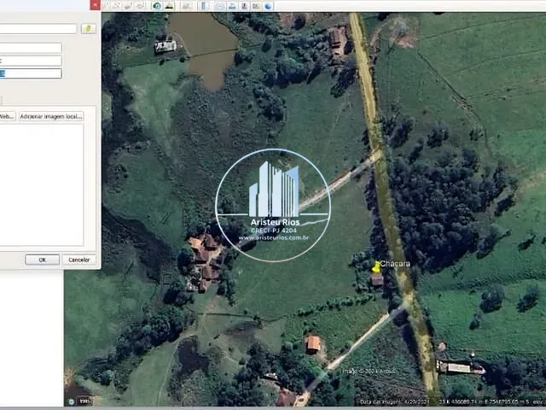
Task: Toggle the sunlight across landscape icon
Action: point(169,6)
